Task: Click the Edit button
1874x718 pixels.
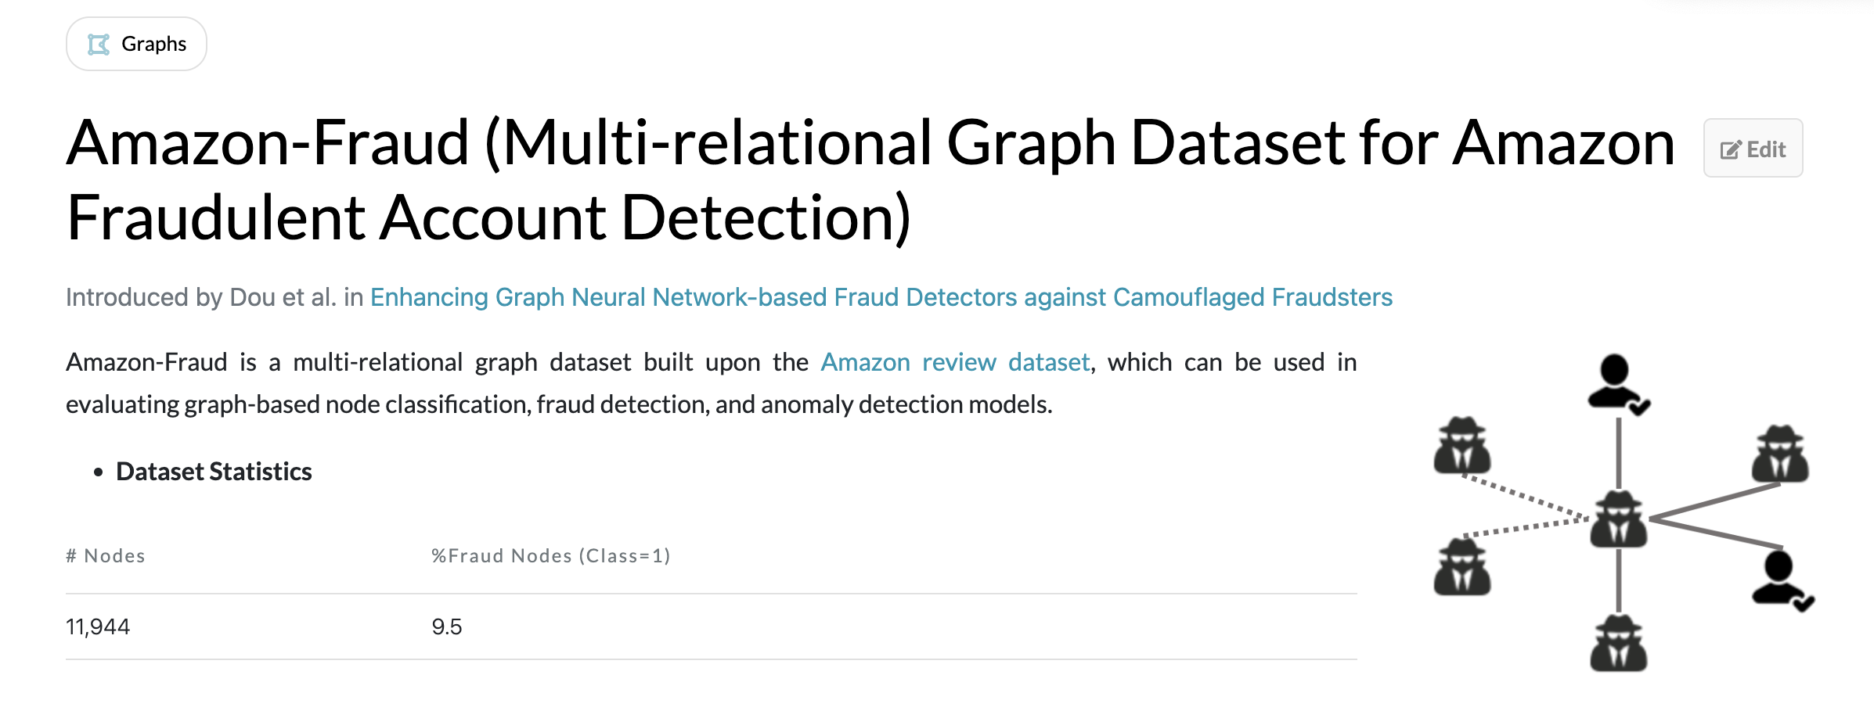Action: click(1753, 148)
